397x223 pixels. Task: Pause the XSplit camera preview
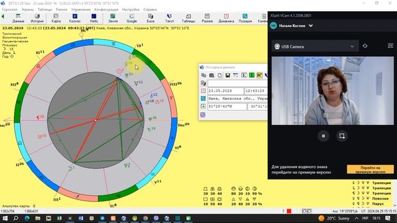pyautogui.click(x=323, y=136)
